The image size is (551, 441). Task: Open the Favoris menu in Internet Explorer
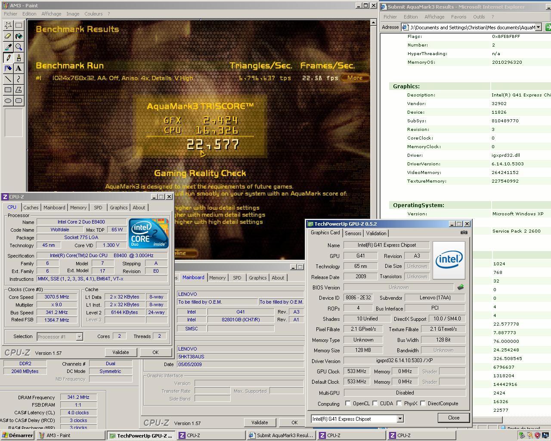point(458,17)
